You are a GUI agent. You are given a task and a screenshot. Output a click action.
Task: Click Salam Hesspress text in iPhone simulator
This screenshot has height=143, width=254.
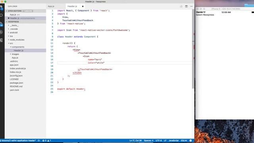point(205,15)
